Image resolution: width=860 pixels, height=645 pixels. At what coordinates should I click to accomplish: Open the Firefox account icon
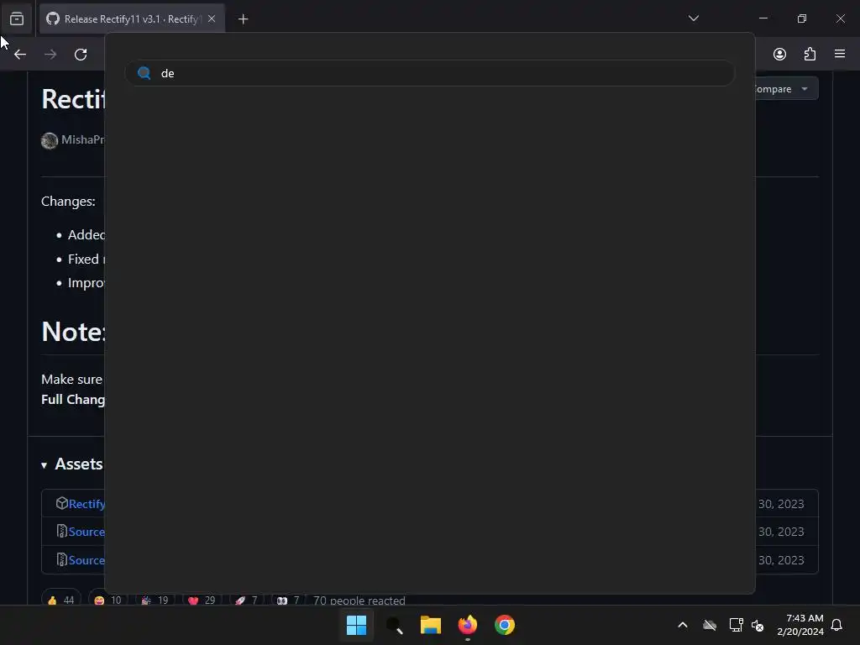[x=779, y=54]
